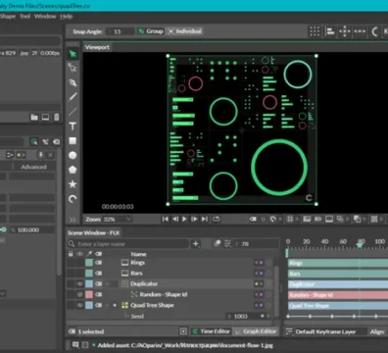This screenshot has height=353, width=388.
Task: Click the folder icon in left panel
Action: coord(34,117)
